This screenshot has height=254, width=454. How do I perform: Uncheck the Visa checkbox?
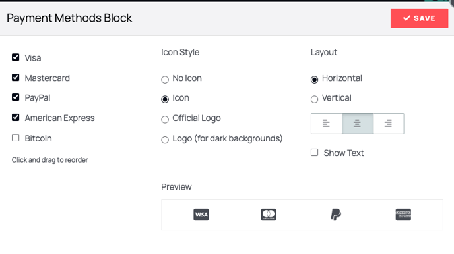[x=16, y=57]
